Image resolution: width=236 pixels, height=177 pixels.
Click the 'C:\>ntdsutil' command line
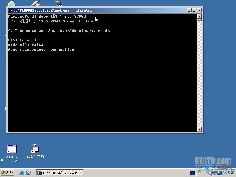pyautogui.click(x=22, y=40)
